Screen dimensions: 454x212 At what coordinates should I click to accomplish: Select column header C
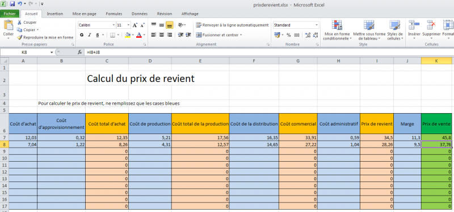click(x=107, y=61)
